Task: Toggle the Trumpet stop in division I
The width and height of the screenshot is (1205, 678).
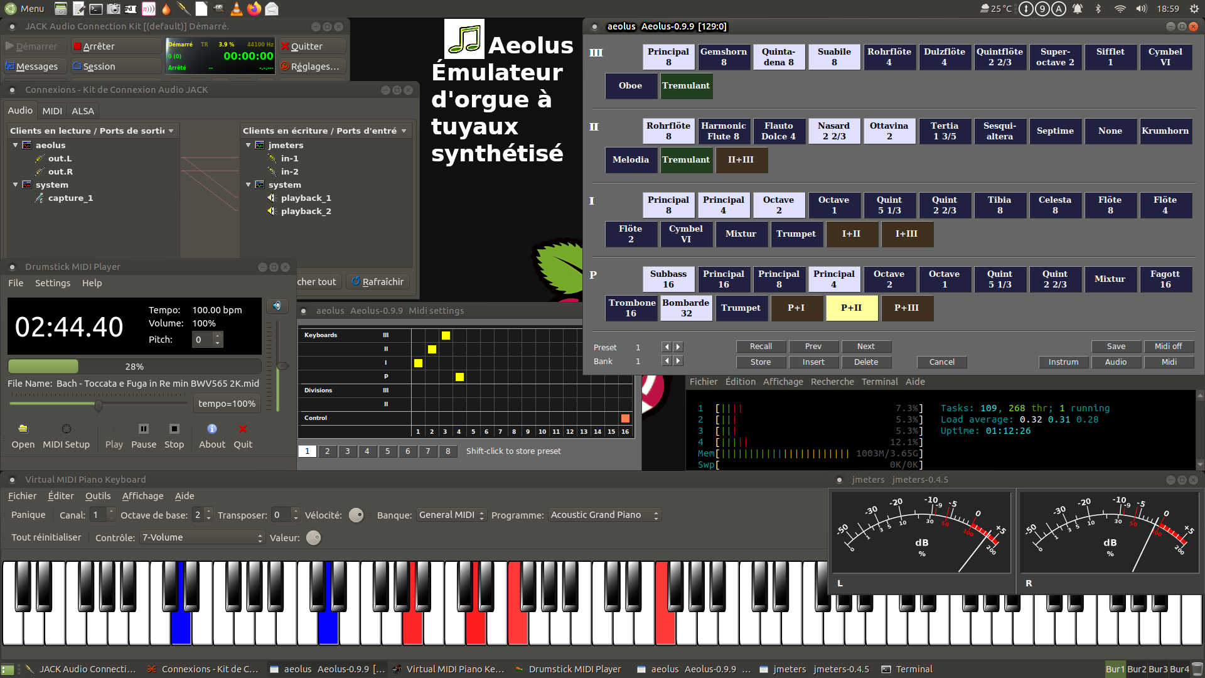Action: [x=796, y=234]
